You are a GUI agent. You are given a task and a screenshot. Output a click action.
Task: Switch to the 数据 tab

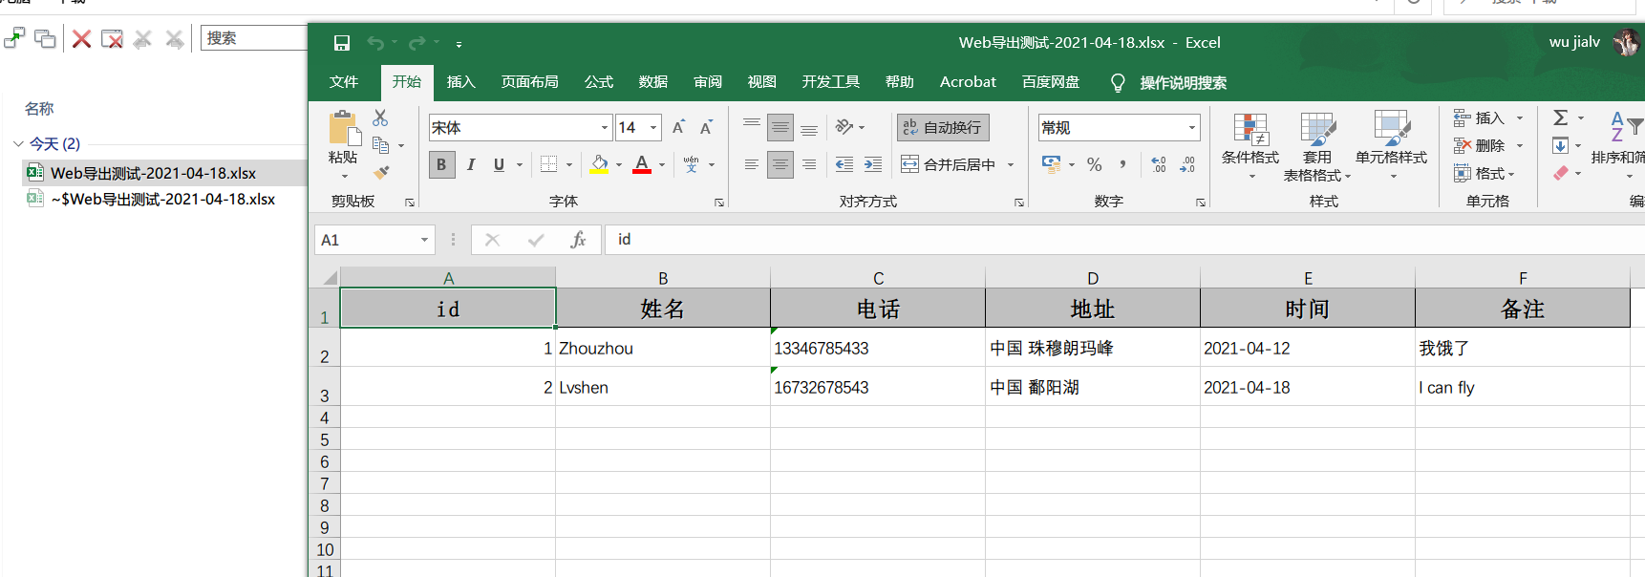[652, 82]
